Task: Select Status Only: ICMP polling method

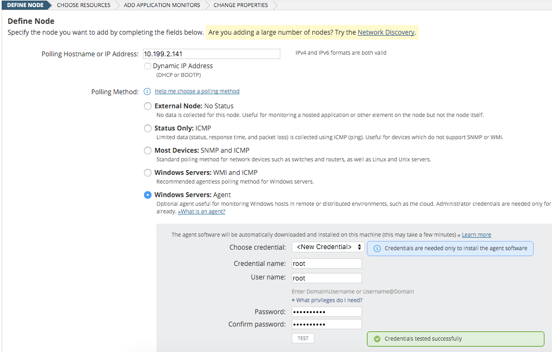Action: click(x=148, y=128)
